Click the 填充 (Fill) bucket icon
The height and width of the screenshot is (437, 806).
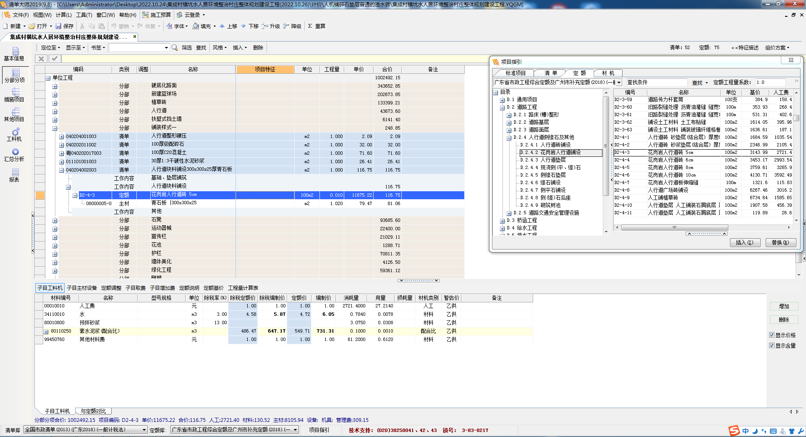196,26
